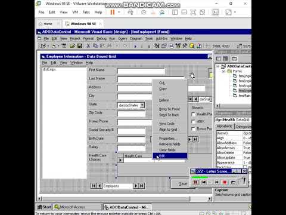This screenshot has width=286, height=215.
Task: Take a VMware snapshot with the clock icon
Action: (144, 12)
